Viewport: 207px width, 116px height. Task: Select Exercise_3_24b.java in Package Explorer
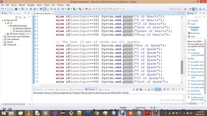pyautogui.click(x=23, y=31)
